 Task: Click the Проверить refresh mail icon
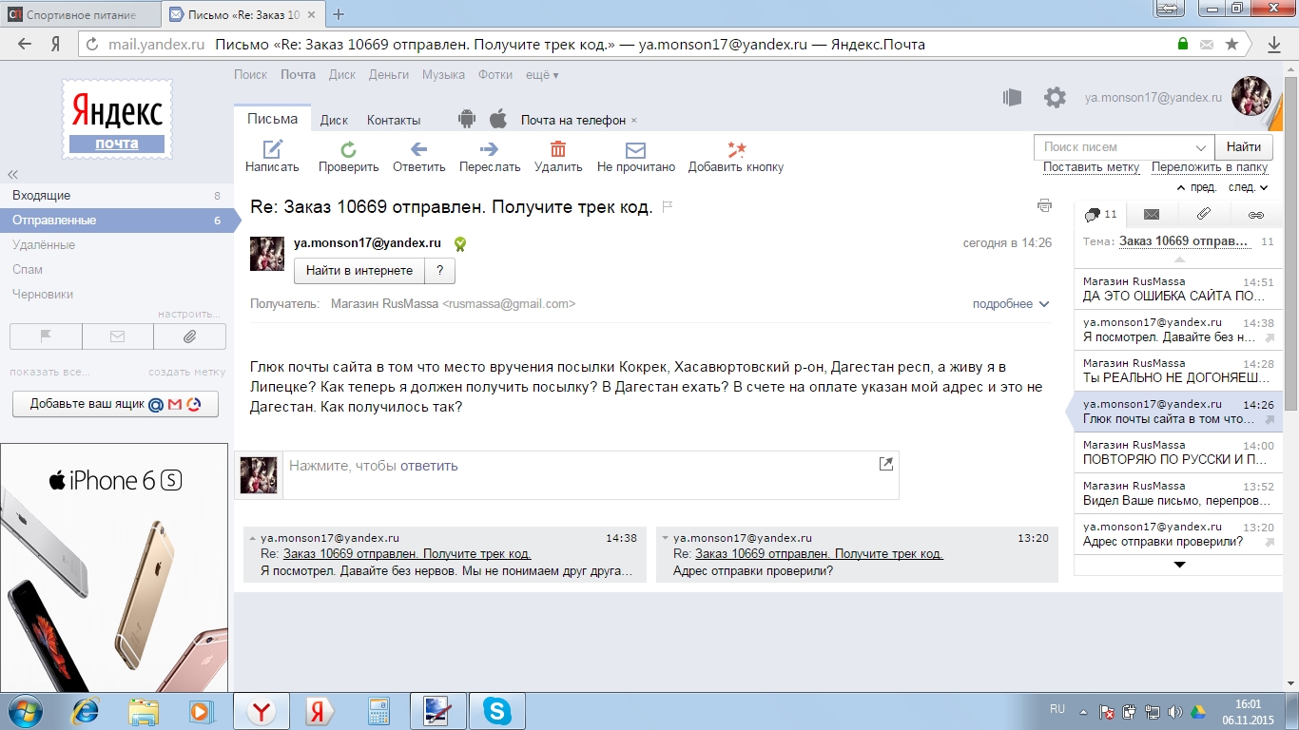[348, 149]
